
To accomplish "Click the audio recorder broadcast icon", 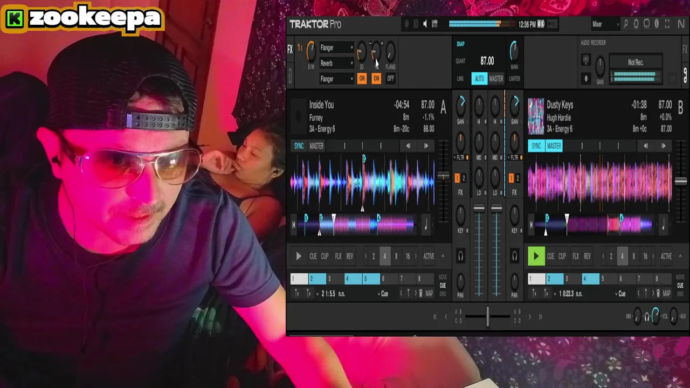I will coord(586,60).
